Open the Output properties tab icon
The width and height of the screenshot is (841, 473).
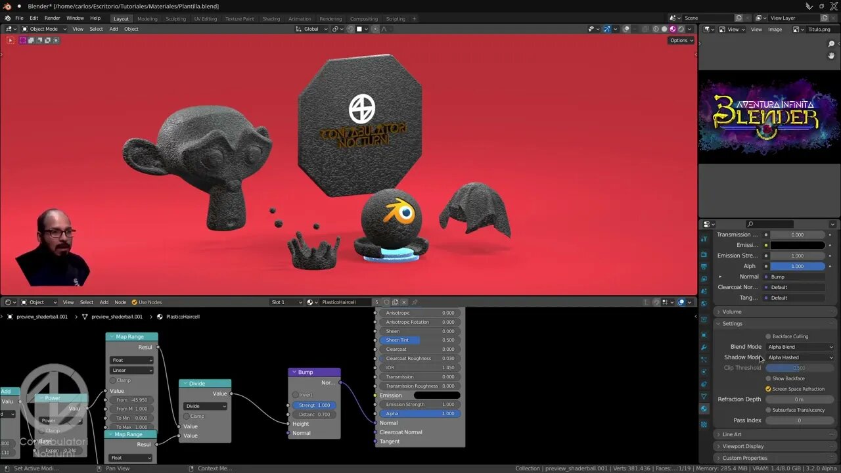(x=704, y=267)
